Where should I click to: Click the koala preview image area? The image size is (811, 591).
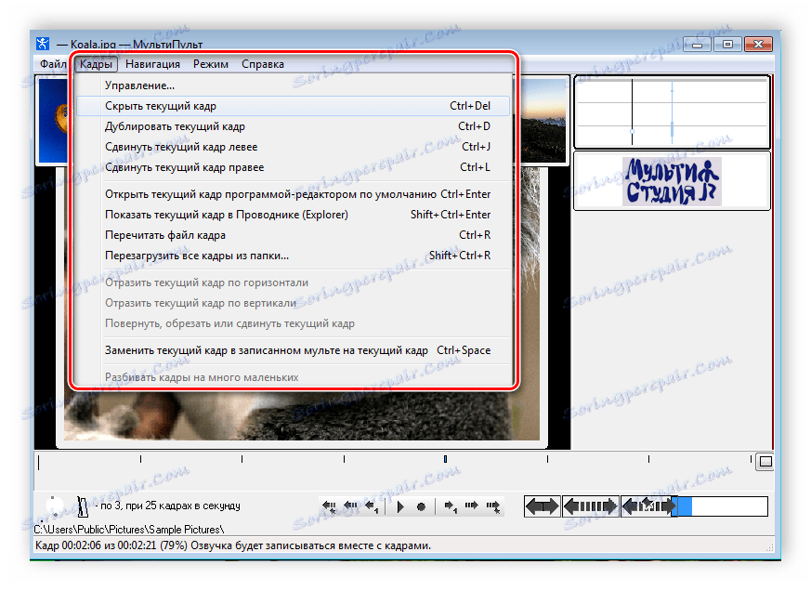pos(302,416)
